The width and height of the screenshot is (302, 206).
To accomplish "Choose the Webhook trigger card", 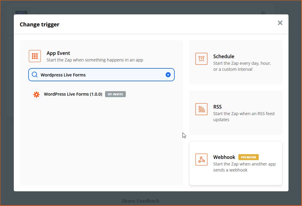I will (x=236, y=163).
